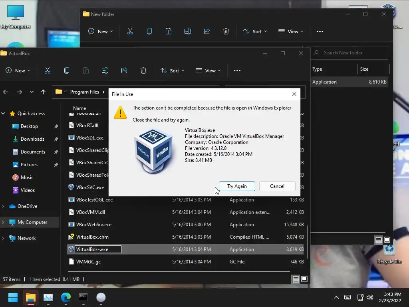409x307 pixels.
Task: Go up one folder level arrow
Action: click(43, 92)
